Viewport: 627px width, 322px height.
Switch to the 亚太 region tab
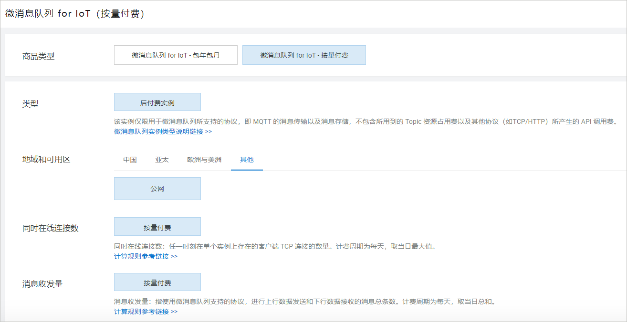[162, 160]
